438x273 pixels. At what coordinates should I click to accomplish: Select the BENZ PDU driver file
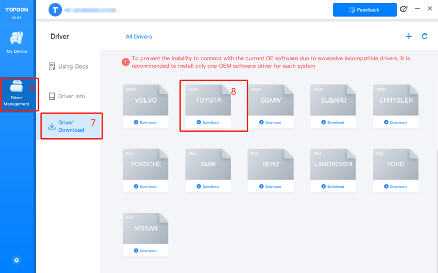pos(271,164)
